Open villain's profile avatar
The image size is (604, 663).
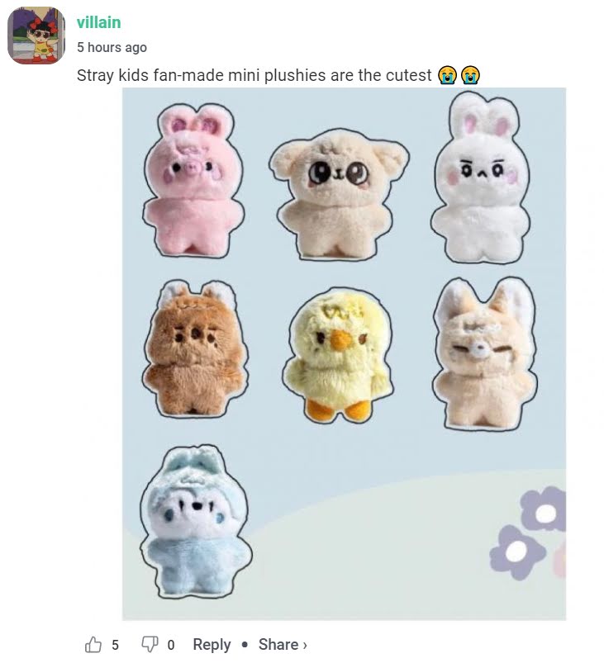(x=36, y=36)
